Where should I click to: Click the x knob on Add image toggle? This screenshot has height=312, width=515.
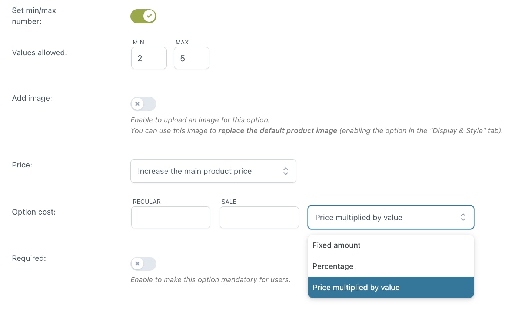coord(137,104)
